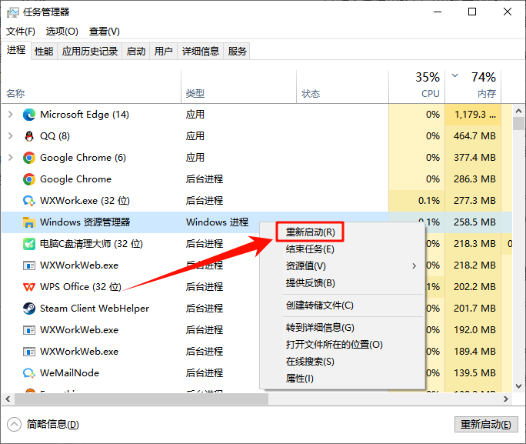This screenshot has width=526, height=444.
Task: Switch to the 服务 tab
Action: click(x=237, y=52)
